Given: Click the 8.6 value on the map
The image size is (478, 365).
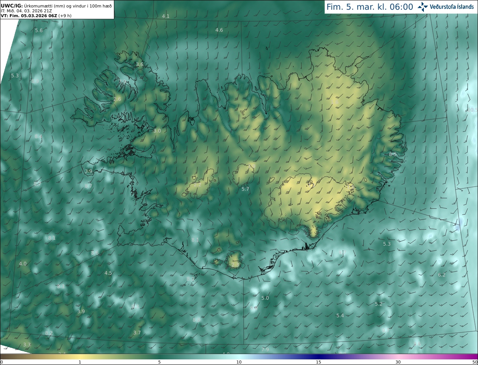Looking at the screenshot, I should click(95, 253).
